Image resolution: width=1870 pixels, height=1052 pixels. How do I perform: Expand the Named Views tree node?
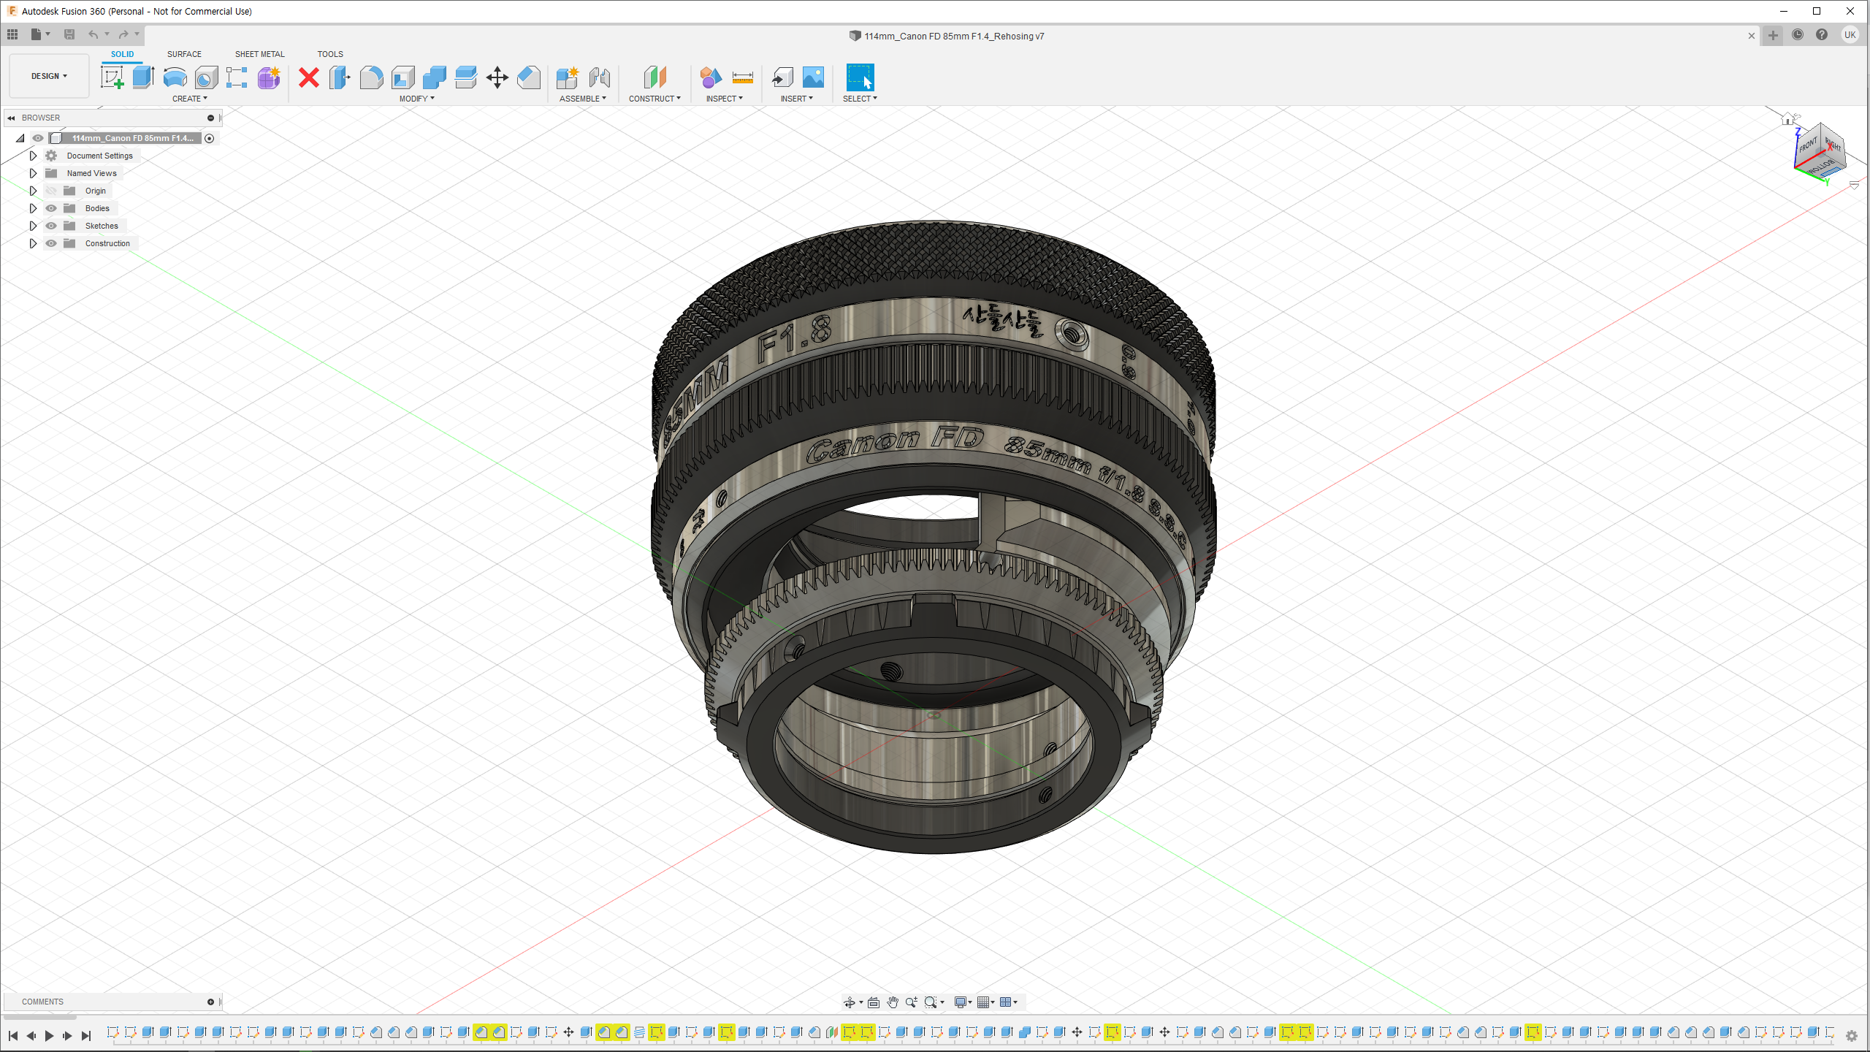[x=33, y=173]
